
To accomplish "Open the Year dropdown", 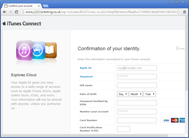I will coord(150,94).
